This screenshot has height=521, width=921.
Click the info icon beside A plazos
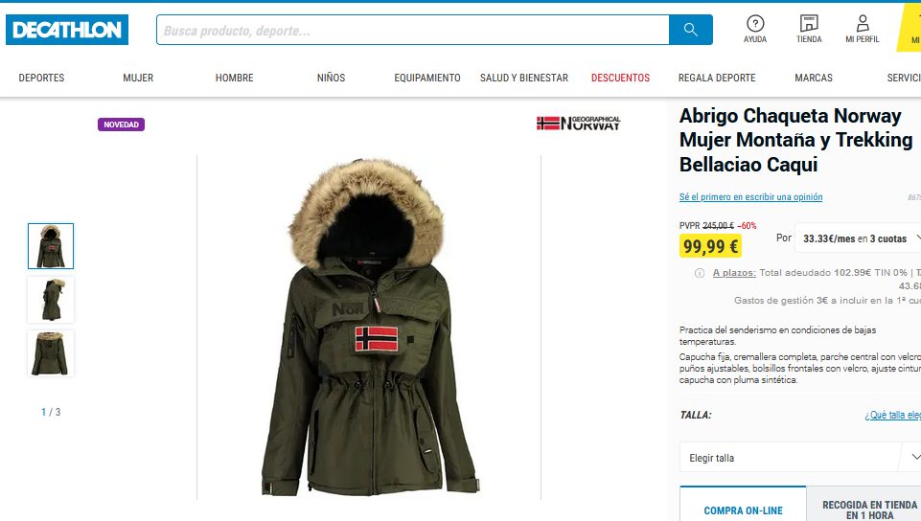[x=700, y=273]
